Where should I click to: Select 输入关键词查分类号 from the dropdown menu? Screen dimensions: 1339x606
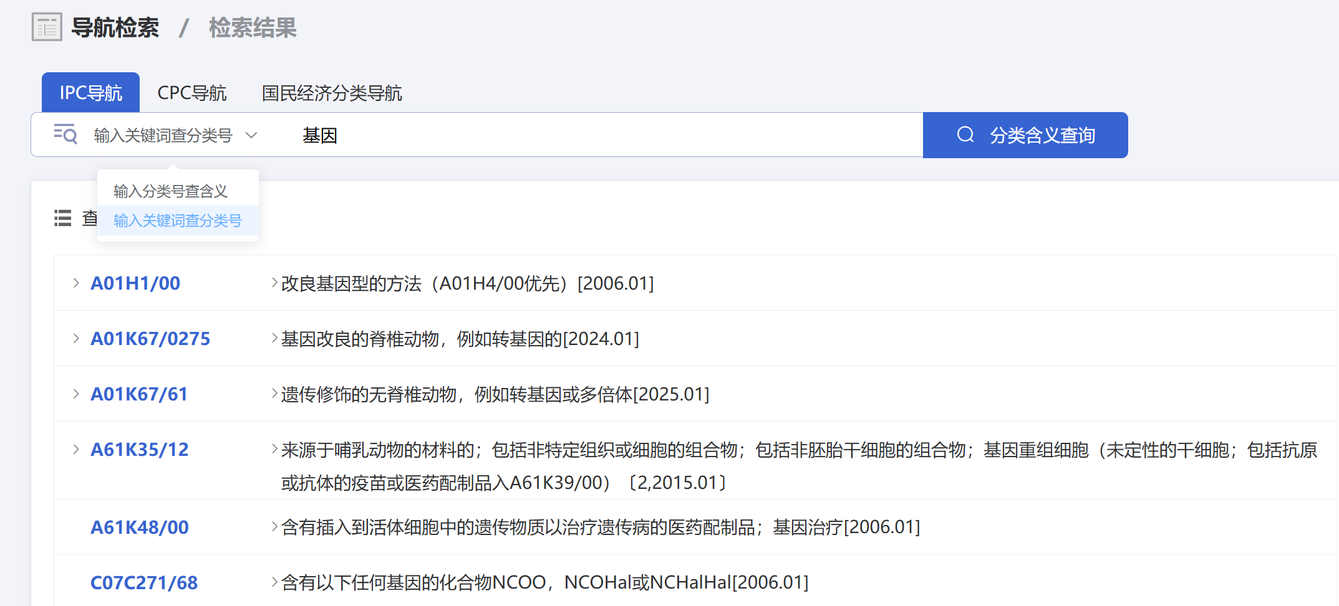click(x=178, y=221)
